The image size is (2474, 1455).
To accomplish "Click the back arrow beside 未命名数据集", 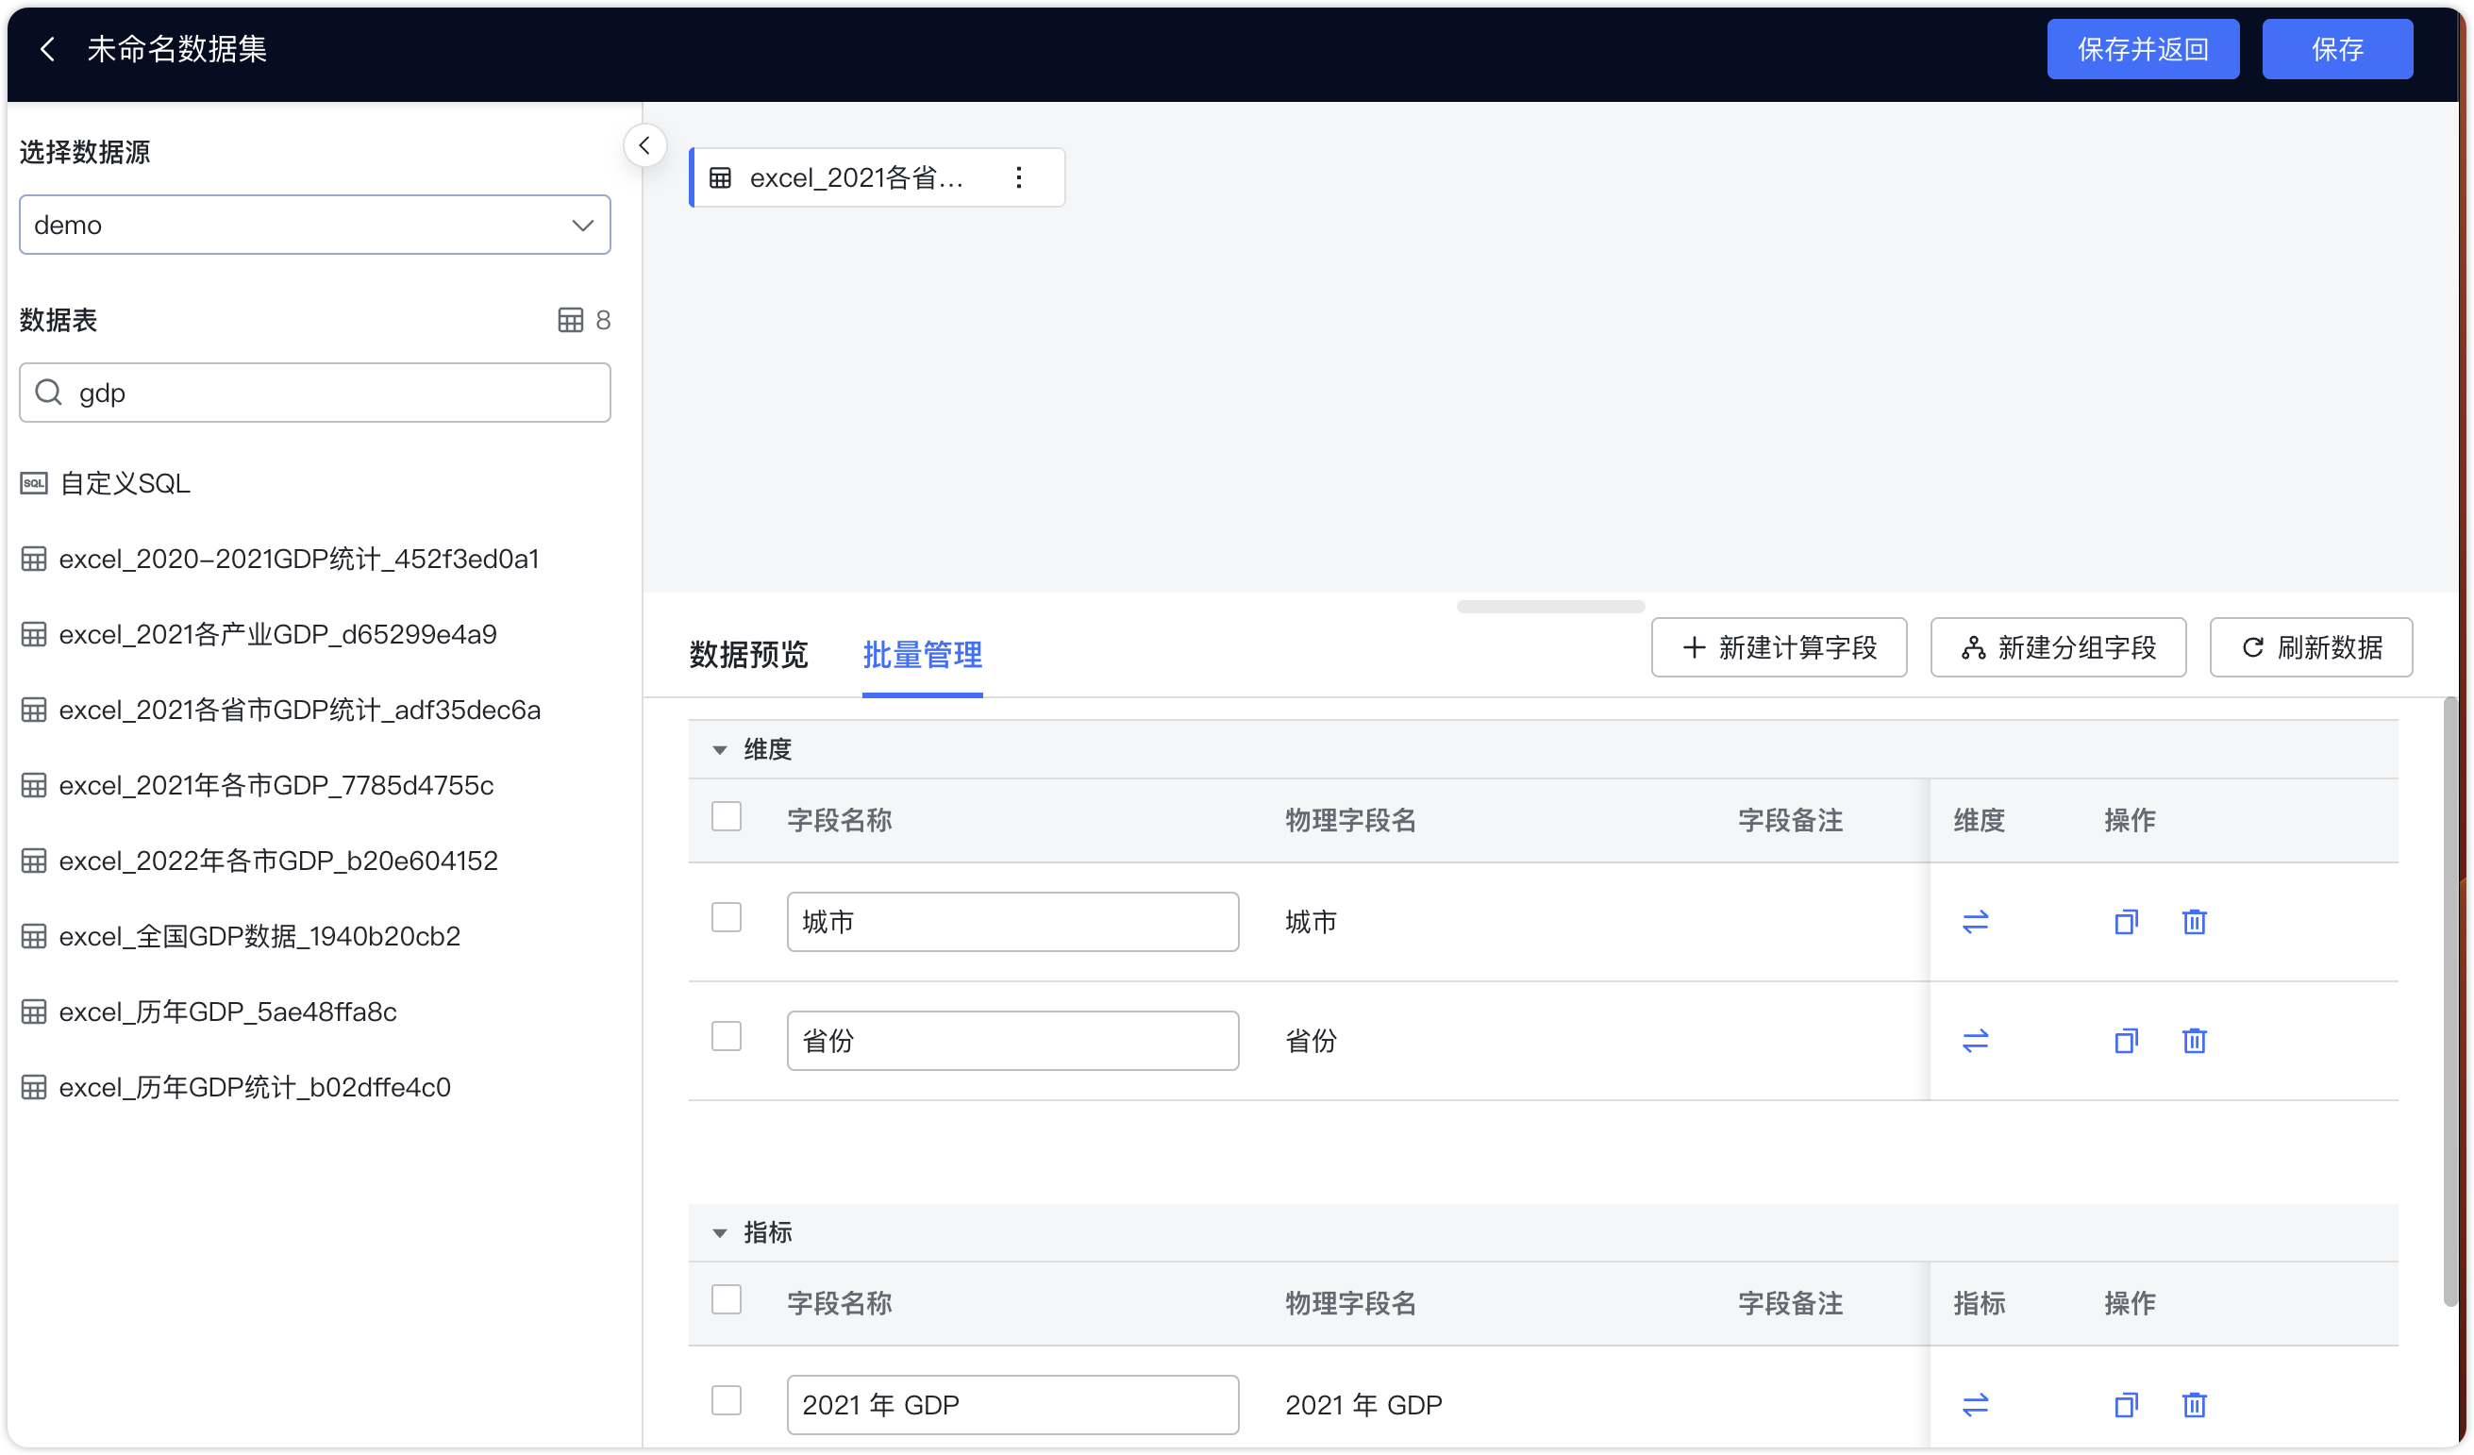I will pyautogui.click(x=47, y=48).
